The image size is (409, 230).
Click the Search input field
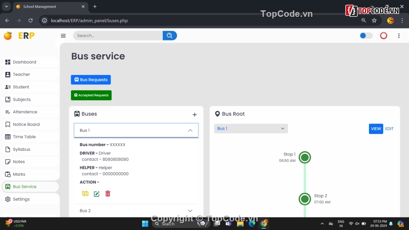click(118, 36)
